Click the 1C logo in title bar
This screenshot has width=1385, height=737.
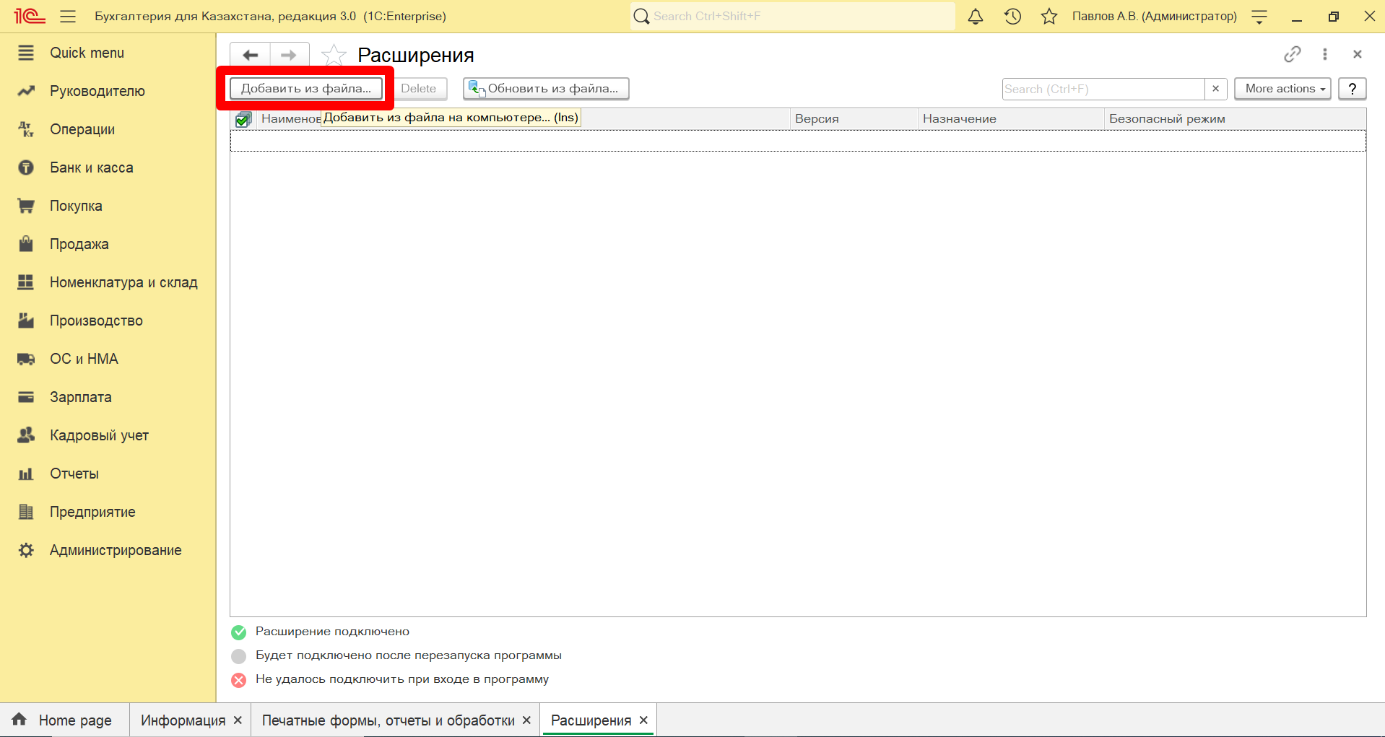coord(30,16)
